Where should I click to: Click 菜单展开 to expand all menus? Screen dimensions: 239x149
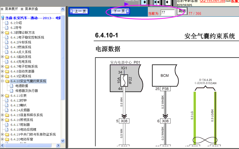click(x=11, y=9)
